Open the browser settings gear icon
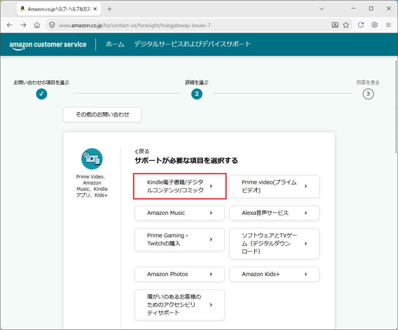Screen dimensions: 398x330 [x=374, y=25]
